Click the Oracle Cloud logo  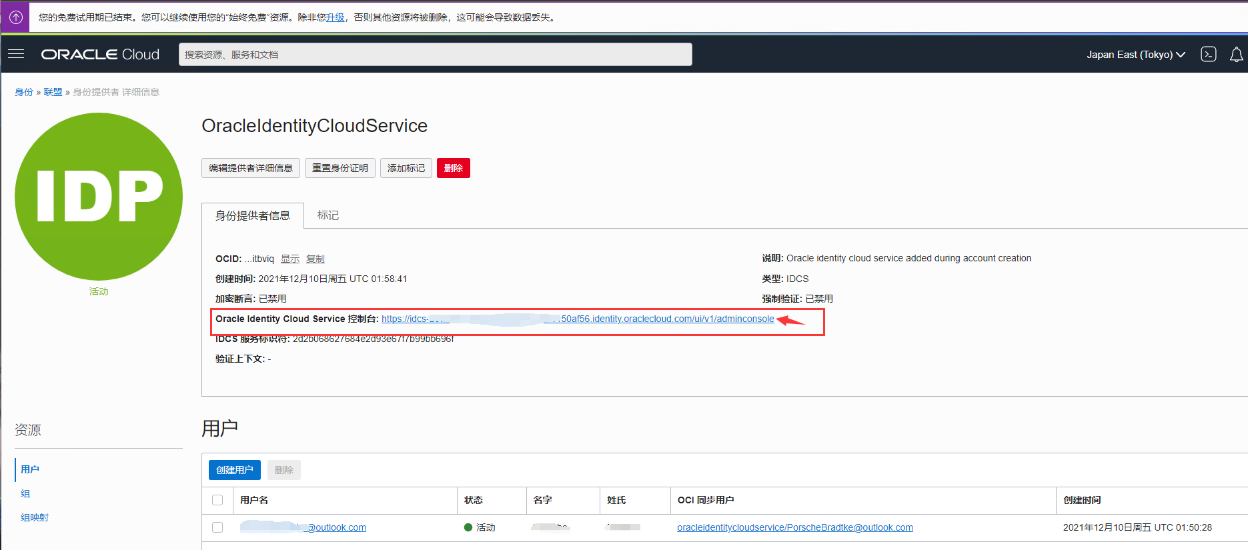(x=100, y=55)
